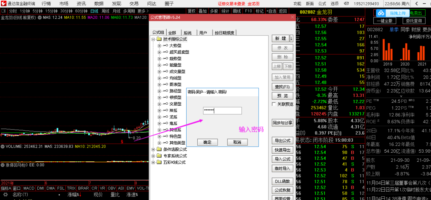Click the 预览 button
The image size is (431, 200).
(282, 96)
